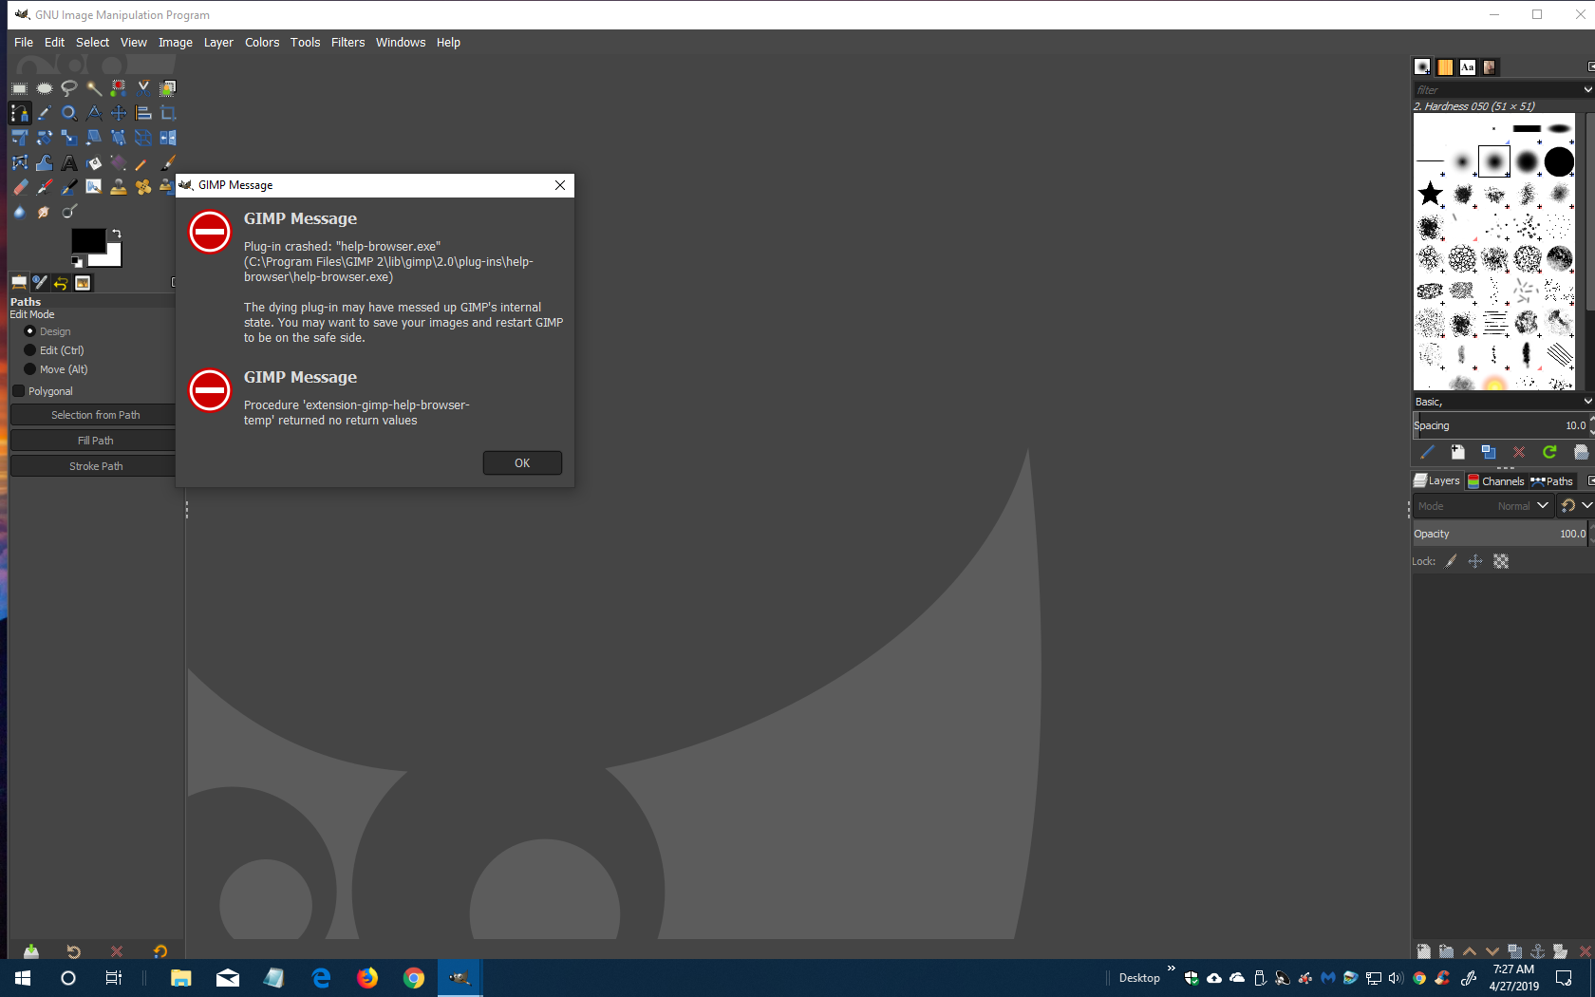This screenshot has width=1595, height=997.
Task: Choose the Move (Alt) radio button
Action: coord(29,369)
